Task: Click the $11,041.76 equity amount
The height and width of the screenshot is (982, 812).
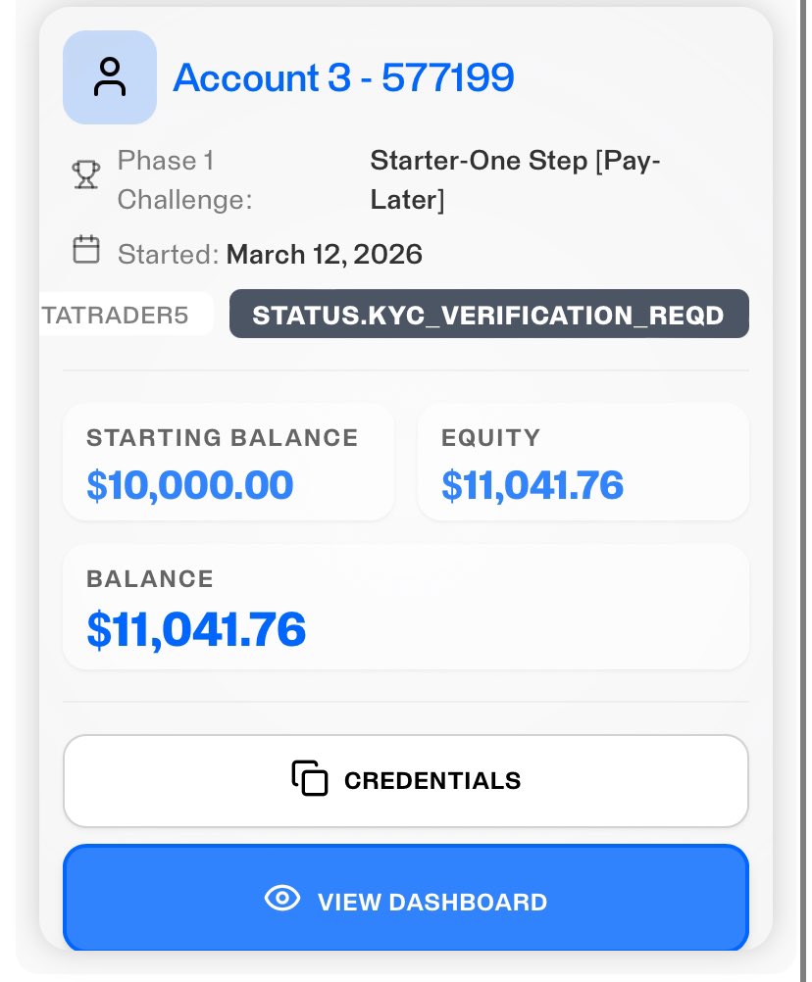Action: [x=533, y=485]
